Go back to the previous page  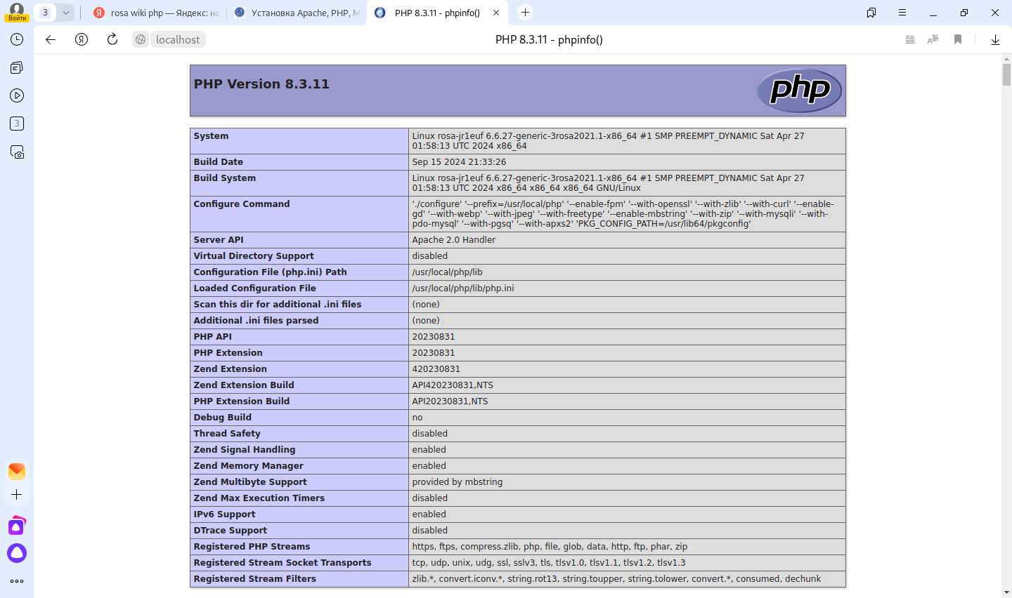coord(51,40)
